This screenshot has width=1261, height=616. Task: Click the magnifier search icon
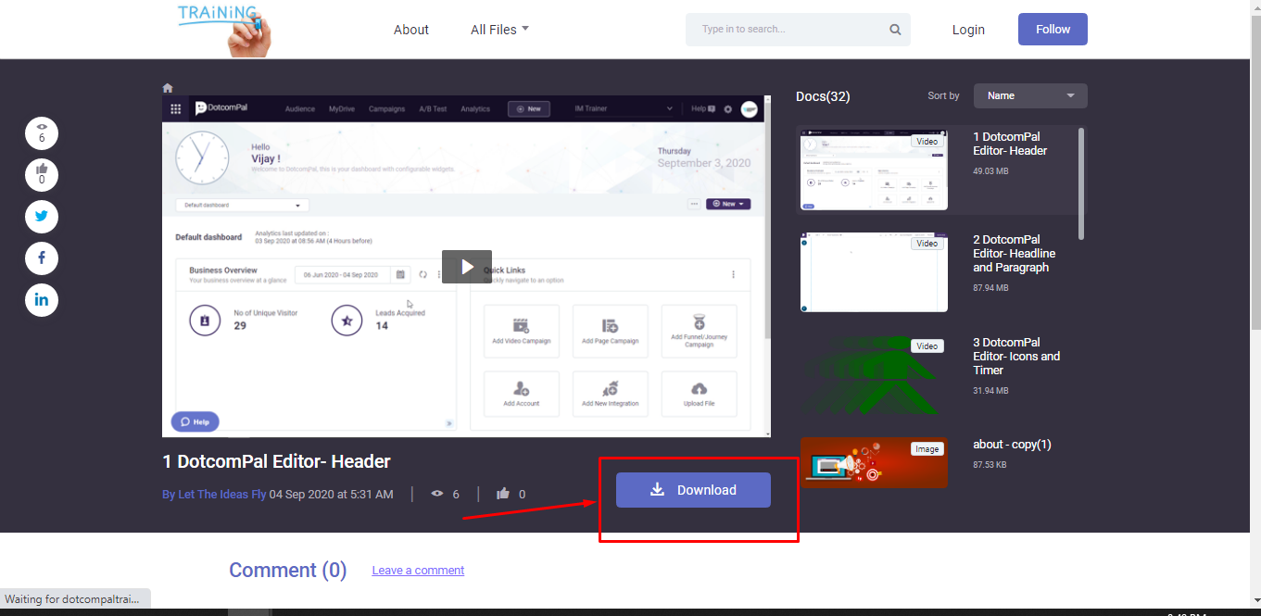(895, 30)
